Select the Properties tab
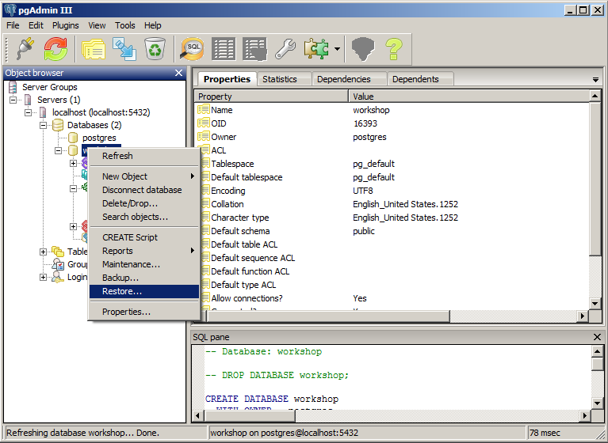 tap(227, 79)
